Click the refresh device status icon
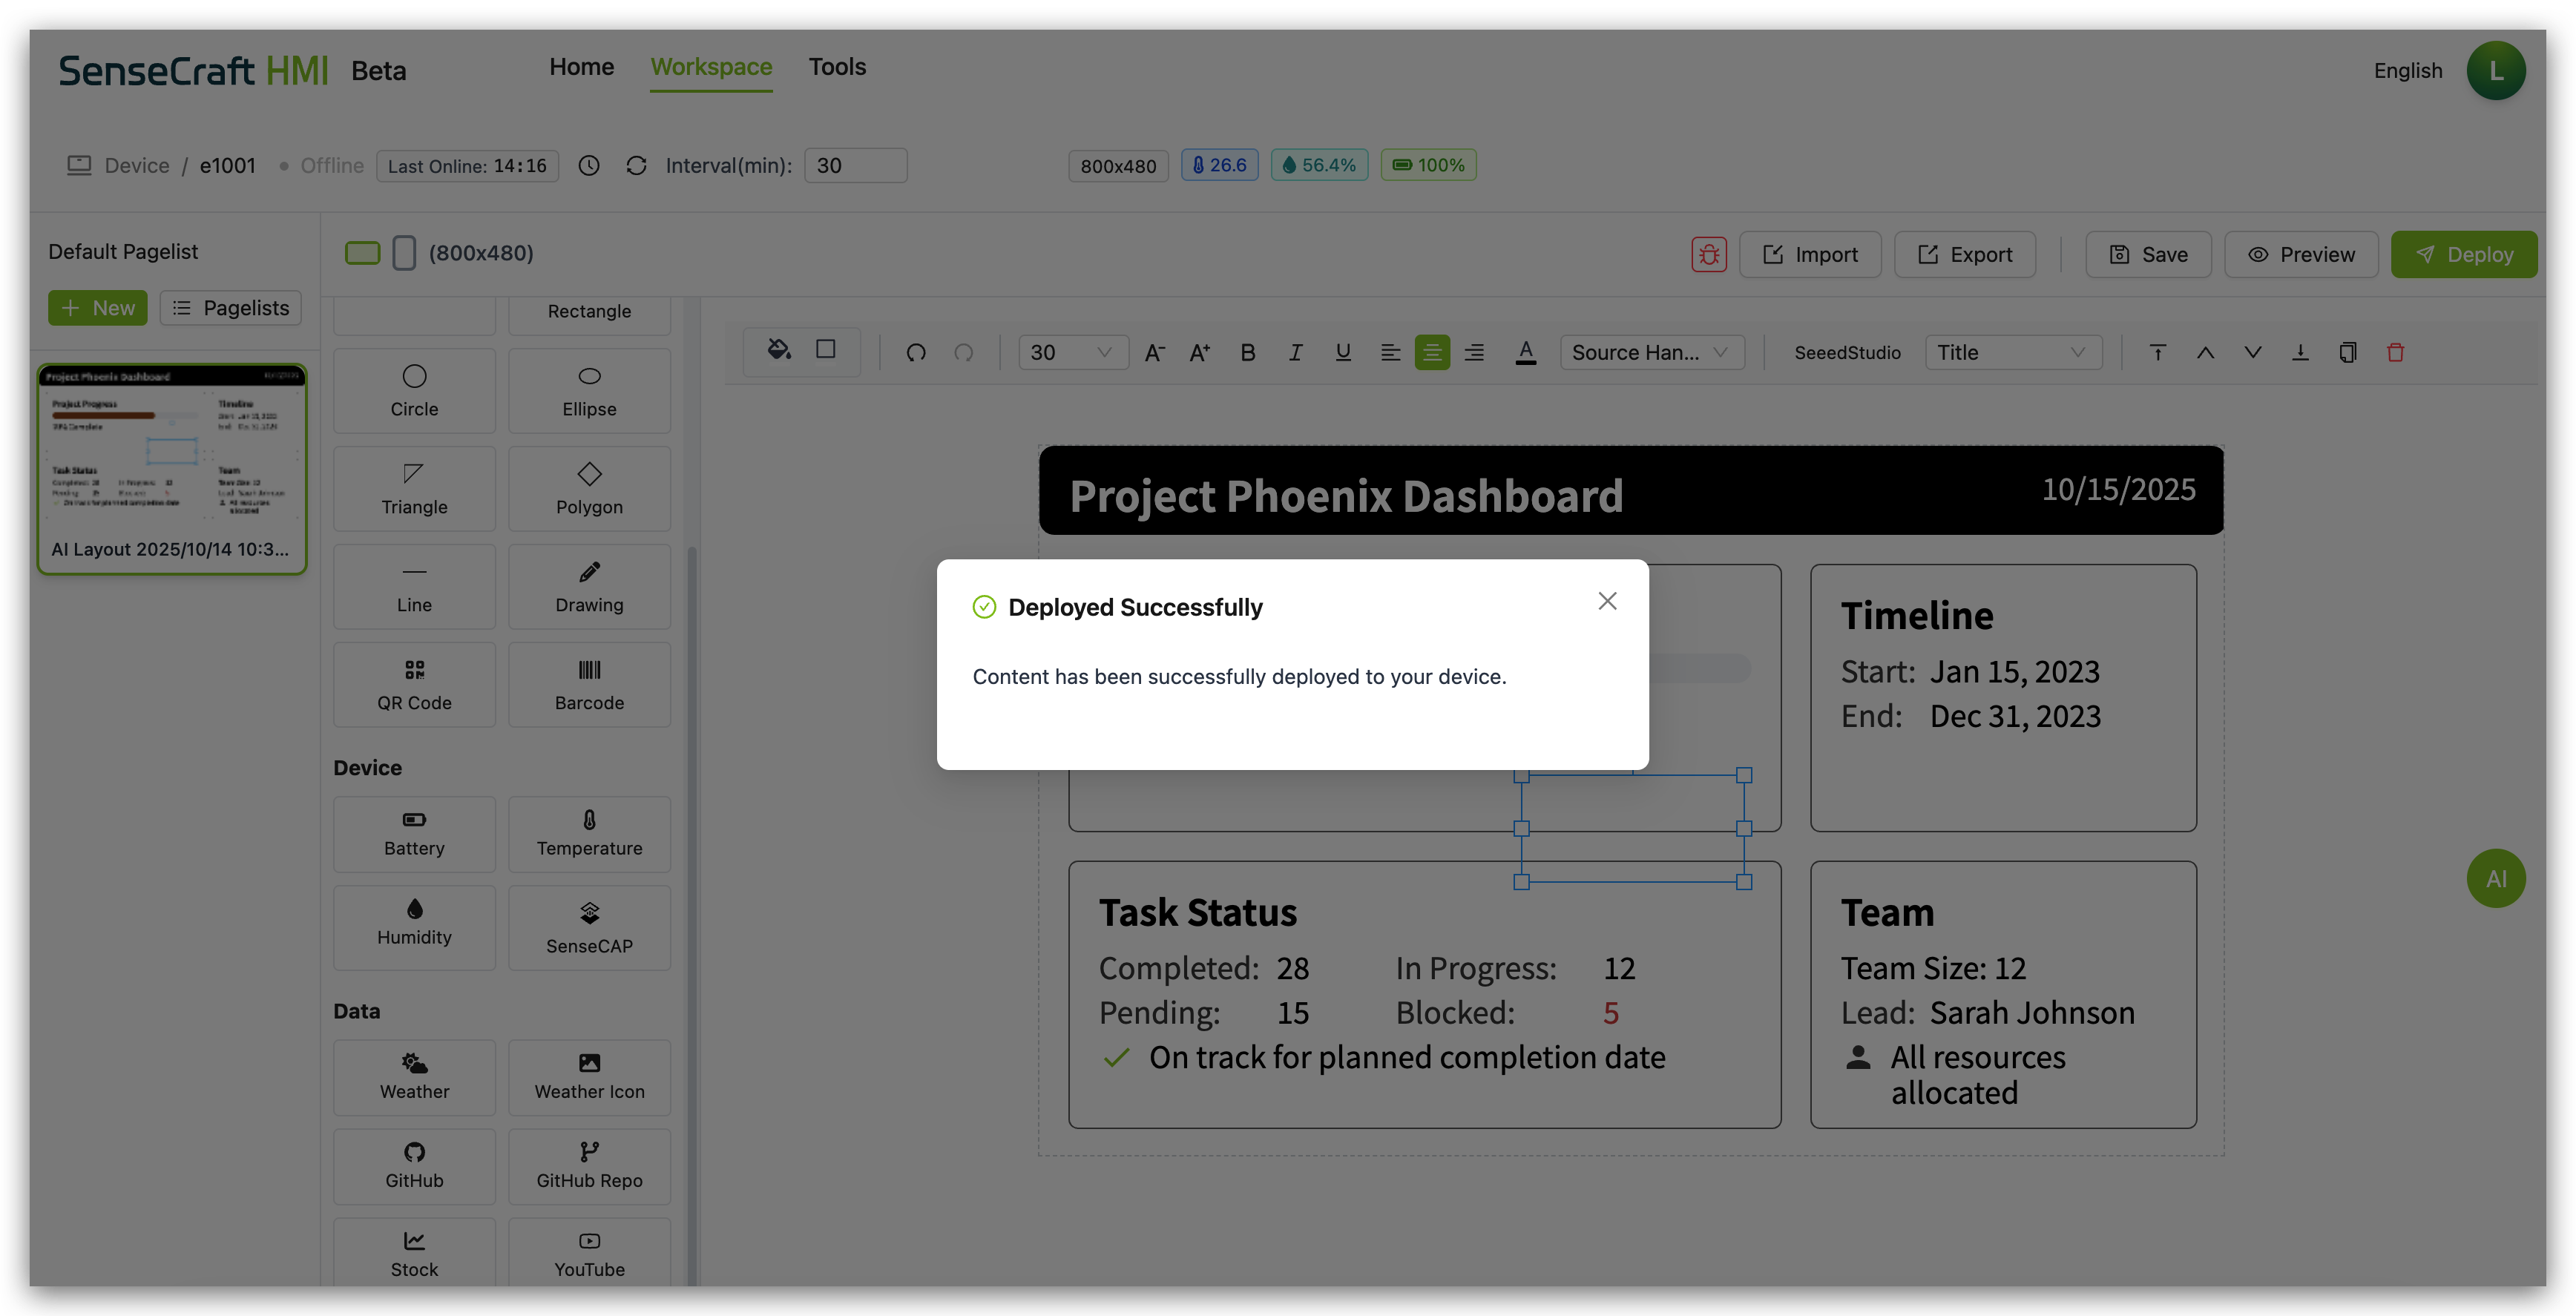 [x=636, y=166]
